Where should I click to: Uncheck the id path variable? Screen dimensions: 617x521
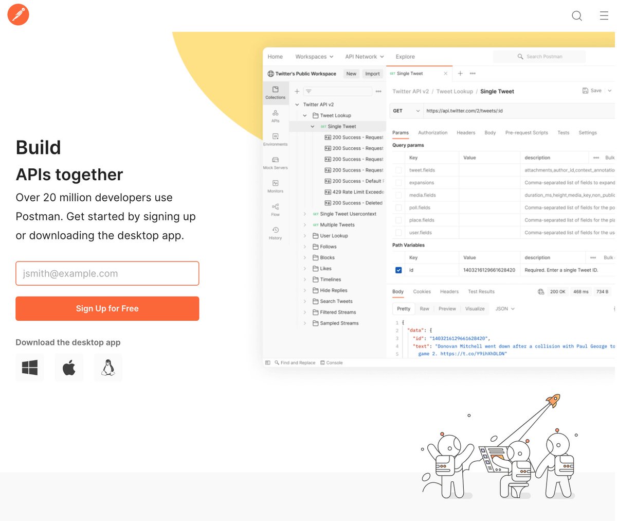click(398, 270)
